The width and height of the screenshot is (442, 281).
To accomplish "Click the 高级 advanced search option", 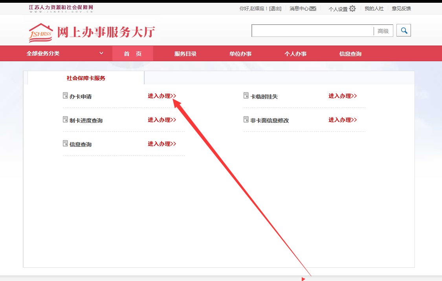I will click(x=383, y=30).
